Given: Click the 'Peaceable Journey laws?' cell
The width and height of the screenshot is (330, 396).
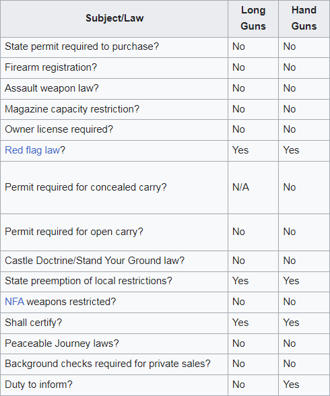Looking at the screenshot, I should point(114,343).
